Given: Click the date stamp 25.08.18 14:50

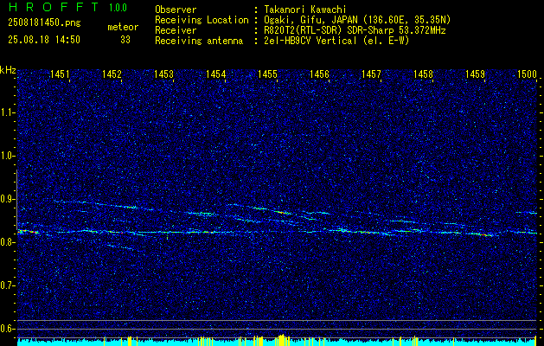Looking at the screenshot, I should (44, 40).
